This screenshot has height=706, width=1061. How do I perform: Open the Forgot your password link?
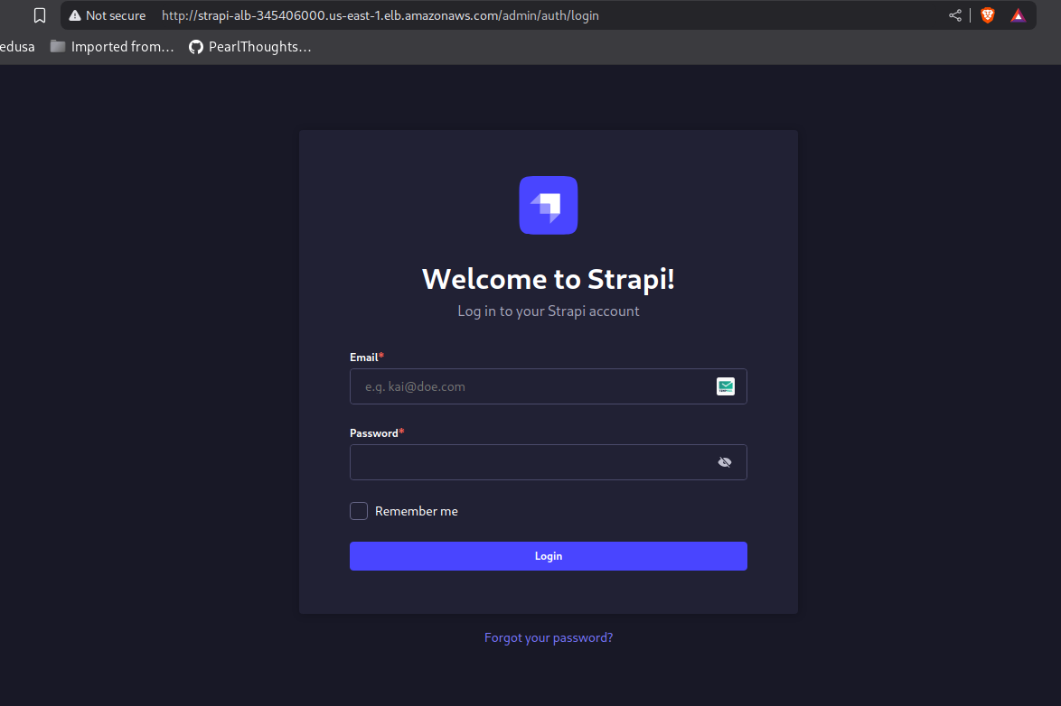coord(549,637)
